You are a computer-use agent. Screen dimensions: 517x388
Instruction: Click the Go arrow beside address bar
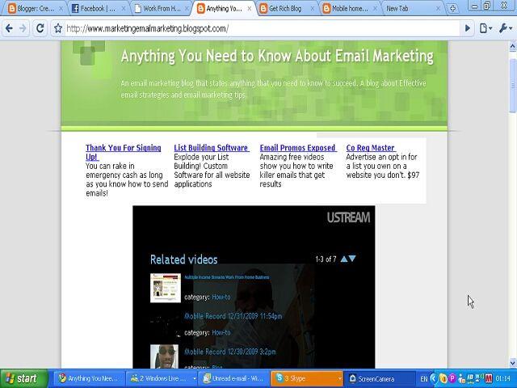(x=468, y=28)
